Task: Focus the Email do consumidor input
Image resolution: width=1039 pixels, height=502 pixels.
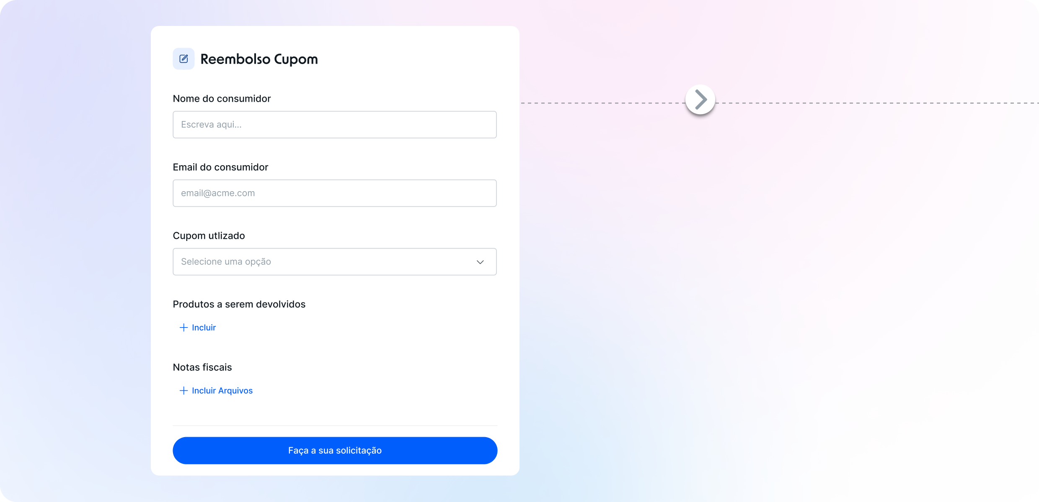Action: pos(334,193)
